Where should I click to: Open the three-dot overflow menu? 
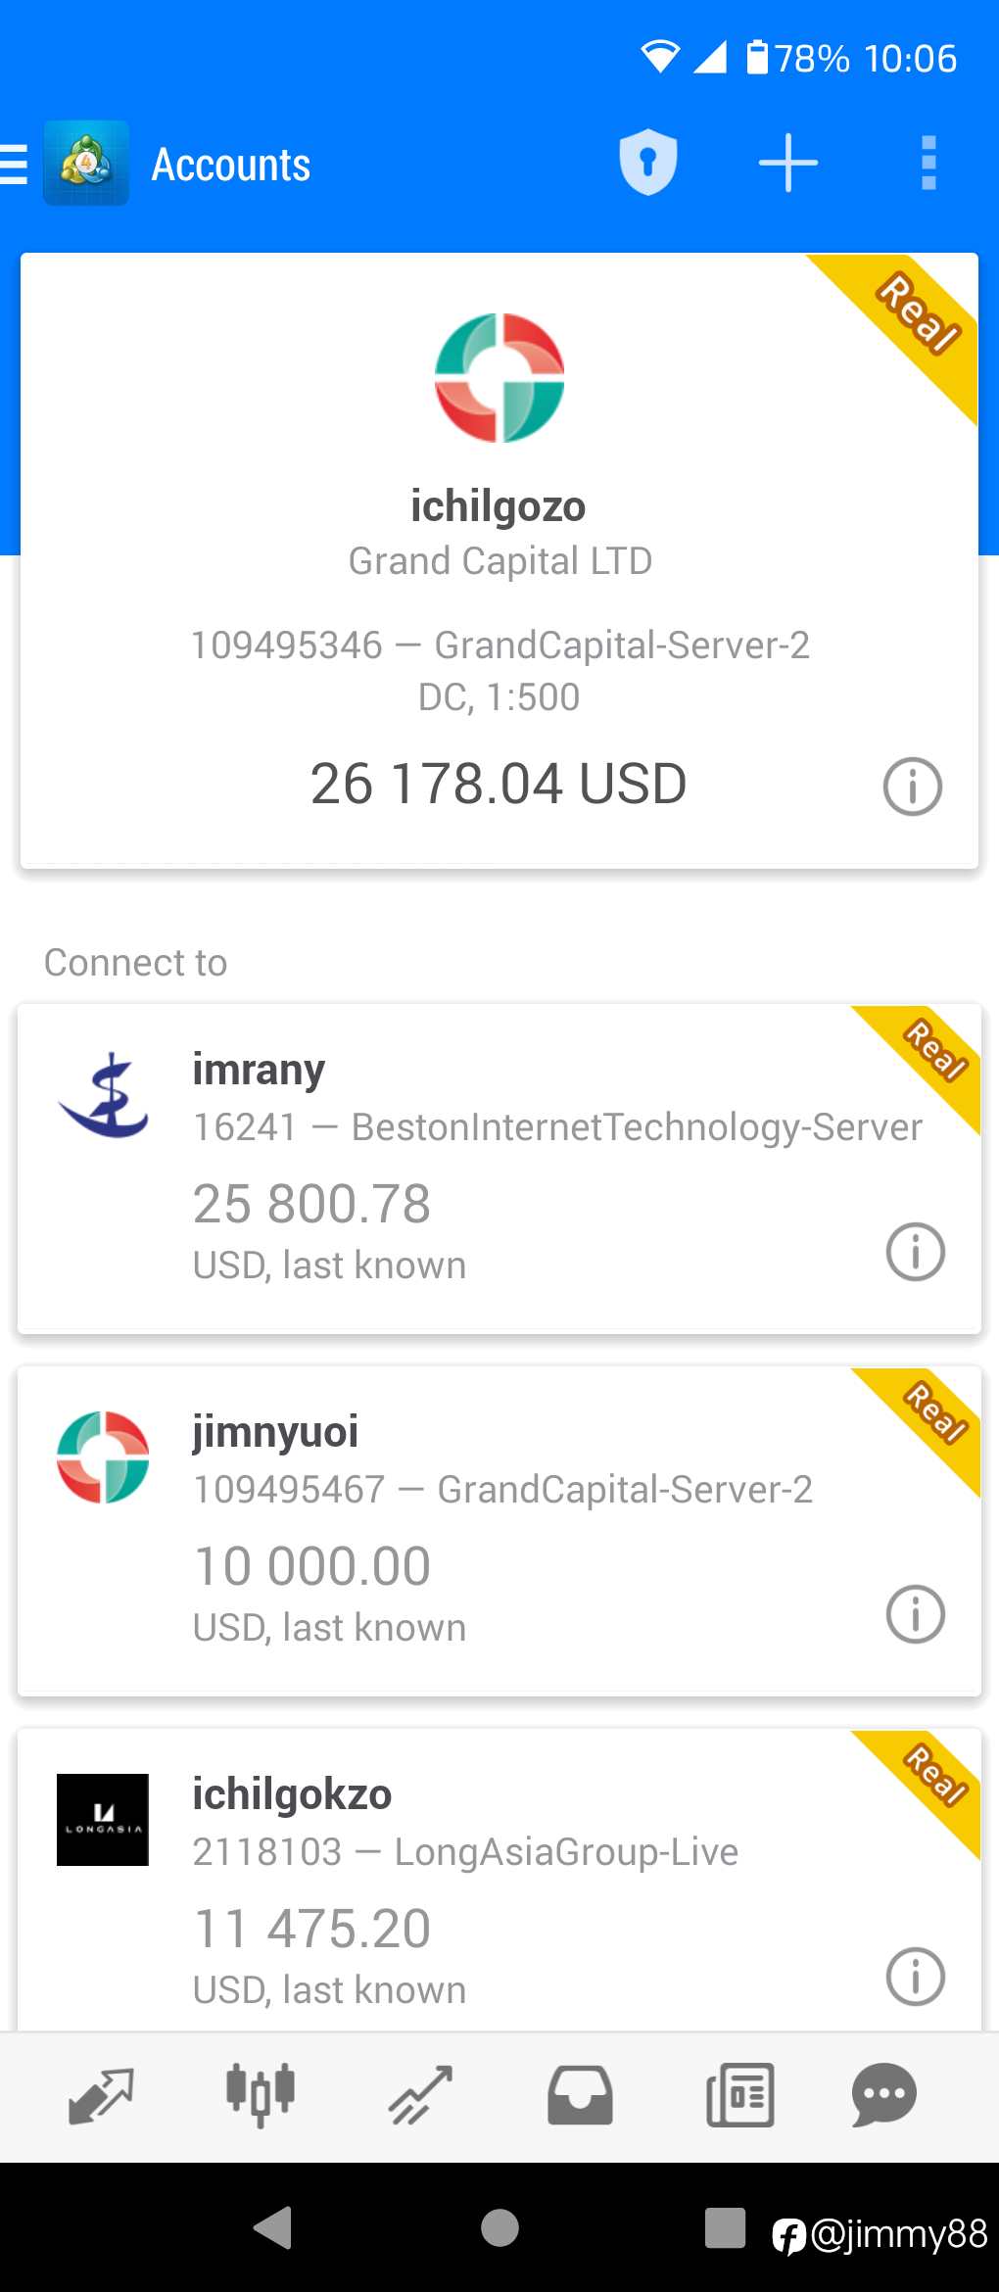click(929, 163)
